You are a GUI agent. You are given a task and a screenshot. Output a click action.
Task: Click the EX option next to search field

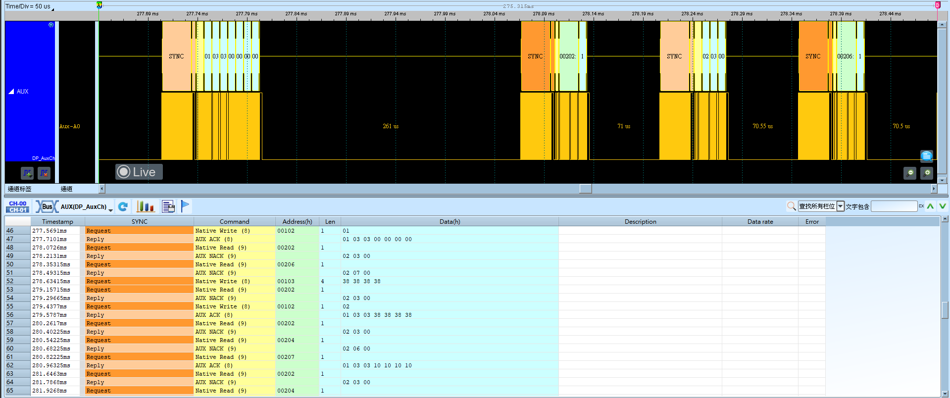click(921, 206)
